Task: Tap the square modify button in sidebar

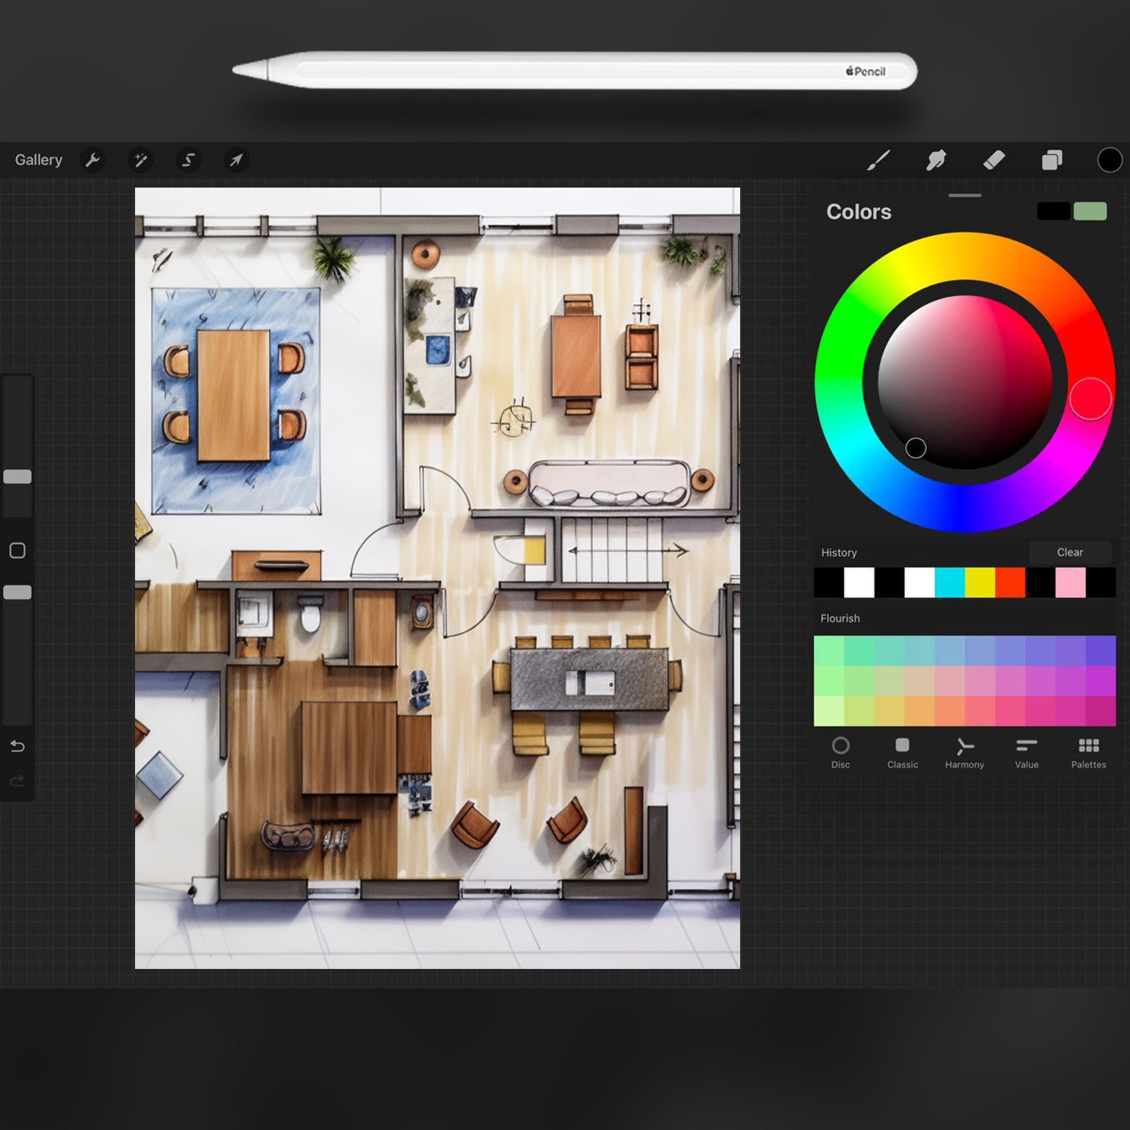Action: click(18, 550)
